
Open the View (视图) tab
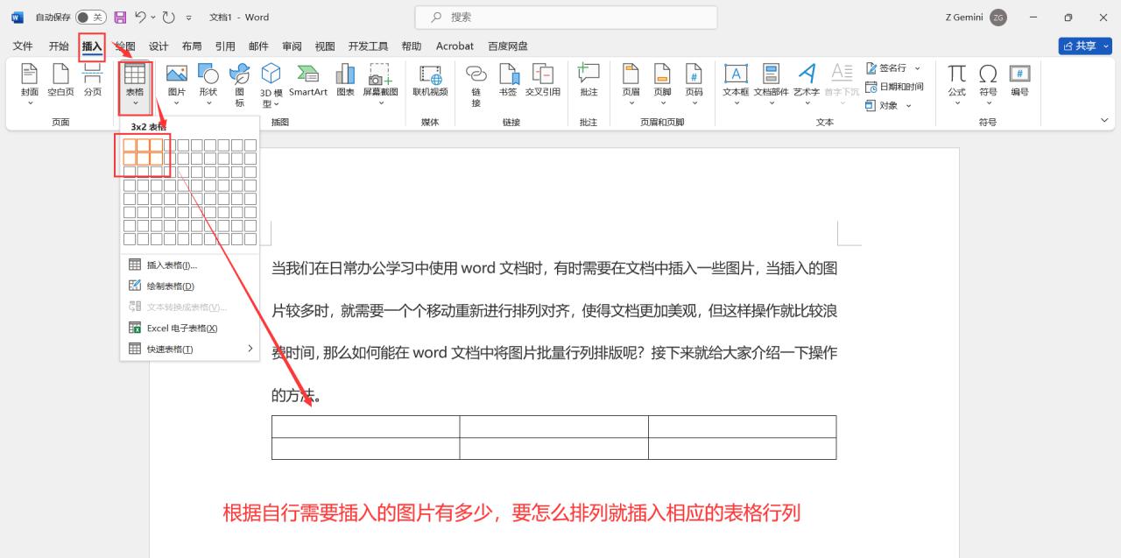pos(325,46)
